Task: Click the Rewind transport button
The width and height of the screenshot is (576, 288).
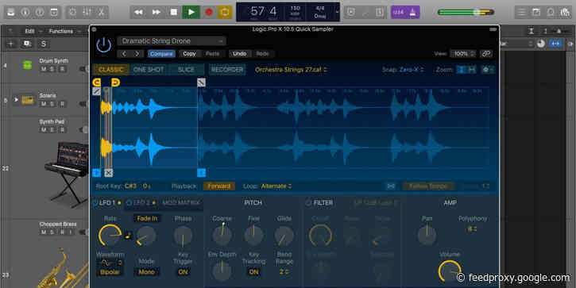Action: (138, 12)
